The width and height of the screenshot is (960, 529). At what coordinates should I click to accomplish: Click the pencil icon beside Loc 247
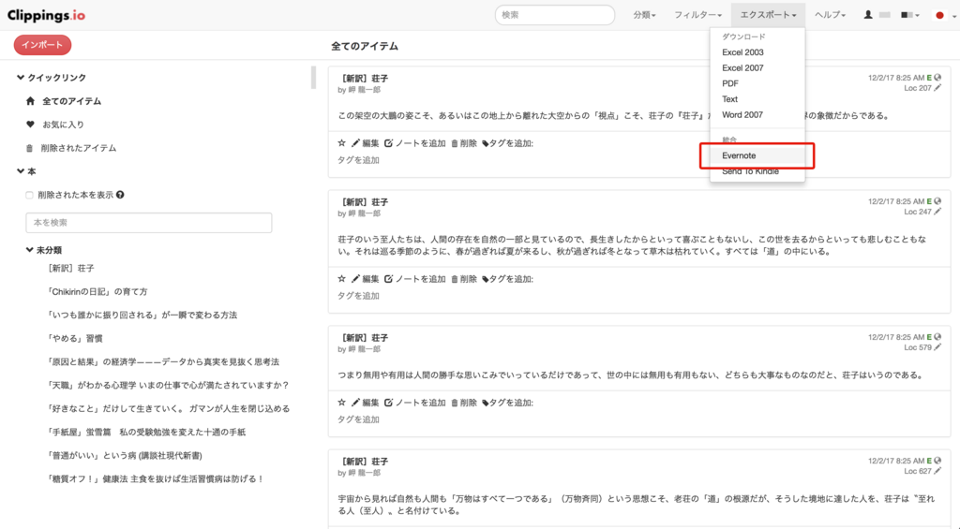tap(937, 212)
